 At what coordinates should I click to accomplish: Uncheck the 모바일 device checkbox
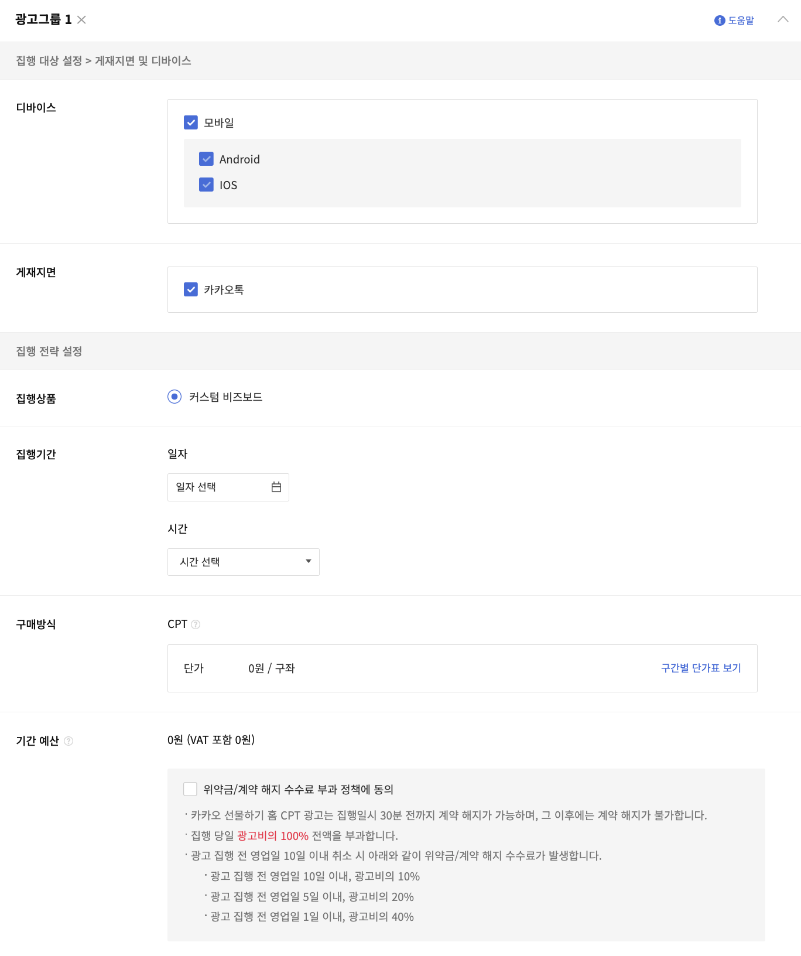tap(191, 122)
